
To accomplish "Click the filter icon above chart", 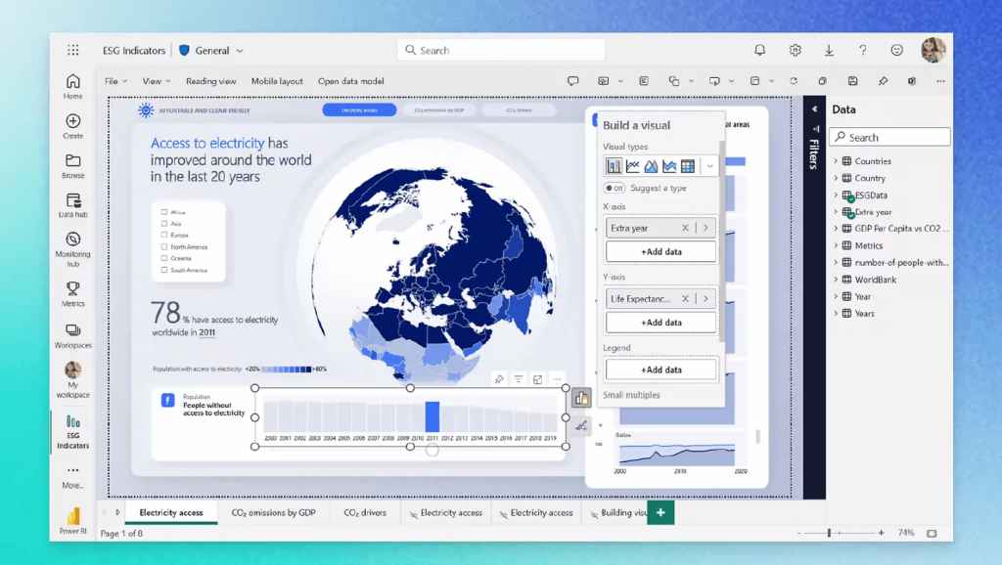I will [x=519, y=379].
